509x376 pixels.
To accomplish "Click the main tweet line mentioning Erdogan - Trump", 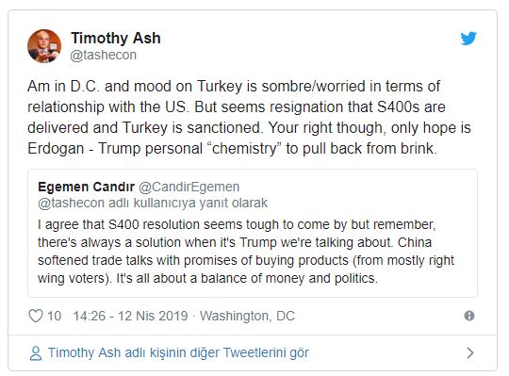I will point(232,149).
